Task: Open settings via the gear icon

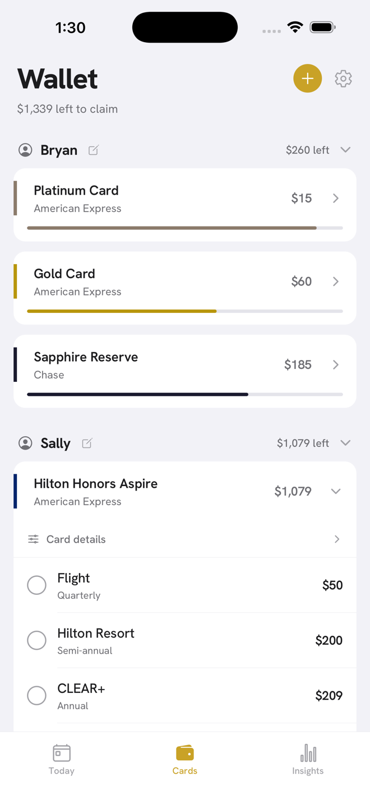Action: tap(343, 78)
